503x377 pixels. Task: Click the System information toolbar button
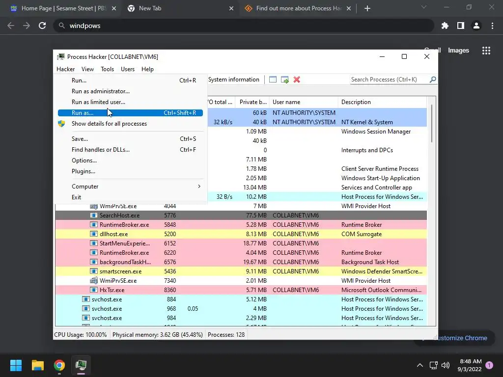[x=233, y=80]
